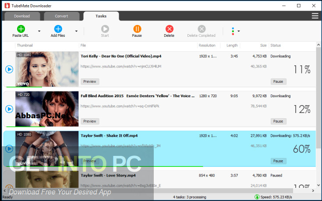Click the greyed Start toolbar button
This screenshot has width=322, height=201.
(105, 31)
